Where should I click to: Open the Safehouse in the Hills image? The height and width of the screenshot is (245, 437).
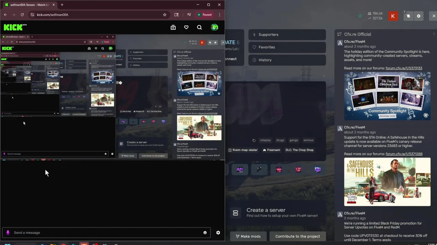[x=387, y=182]
